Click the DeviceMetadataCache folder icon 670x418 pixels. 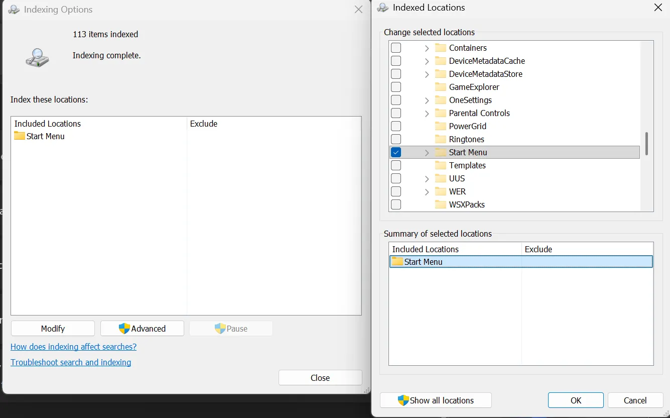pyautogui.click(x=441, y=61)
